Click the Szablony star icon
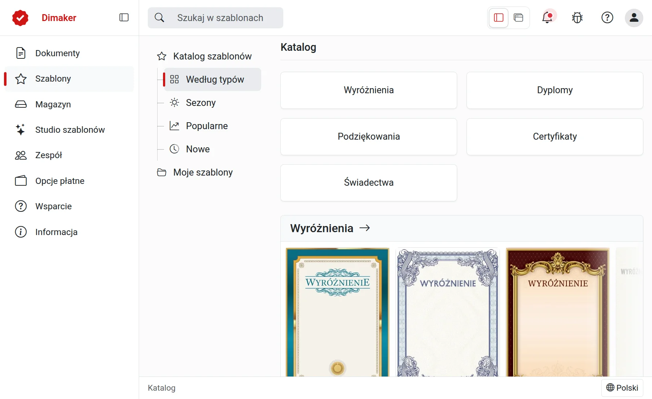The height and width of the screenshot is (399, 652). (x=21, y=79)
